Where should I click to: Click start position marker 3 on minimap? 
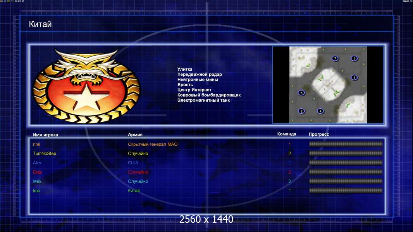[354, 77]
